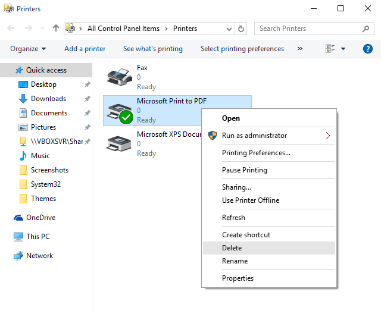Viewport: 381px width, 314px height.
Task: Expand the chevron before All Control Panel Items
Action: point(80,29)
